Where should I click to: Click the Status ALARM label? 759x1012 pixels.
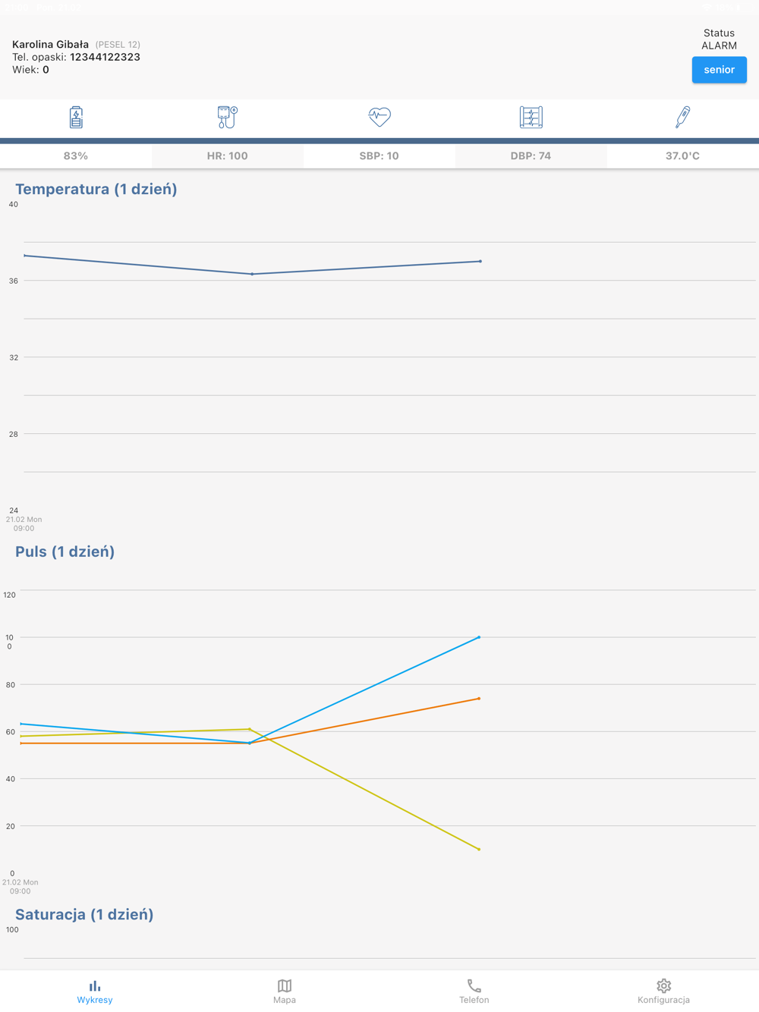click(x=719, y=39)
